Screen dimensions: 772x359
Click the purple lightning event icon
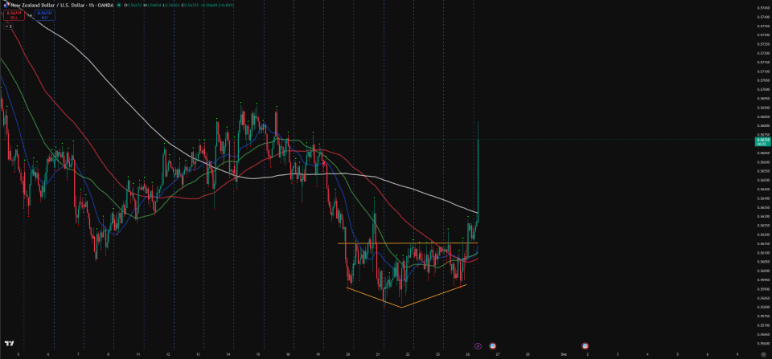pyautogui.click(x=477, y=345)
